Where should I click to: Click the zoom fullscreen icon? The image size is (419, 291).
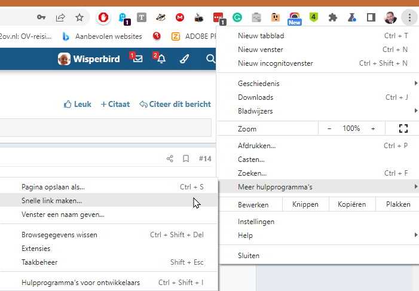click(x=403, y=128)
